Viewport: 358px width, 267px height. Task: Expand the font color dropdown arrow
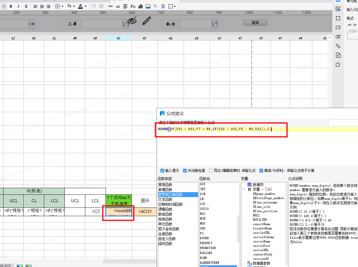pos(86,6)
